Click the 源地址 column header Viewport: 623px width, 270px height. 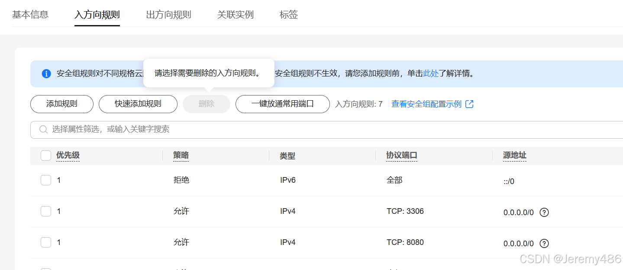click(x=515, y=156)
